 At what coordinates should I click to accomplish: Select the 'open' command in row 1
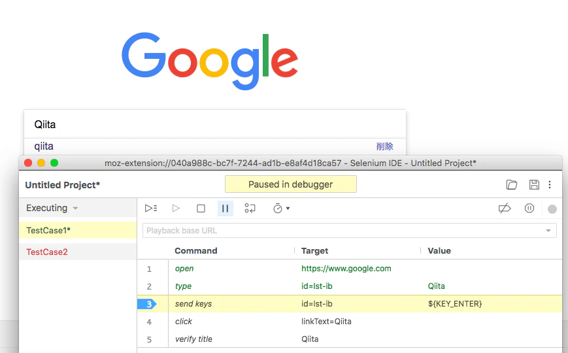[184, 269]
